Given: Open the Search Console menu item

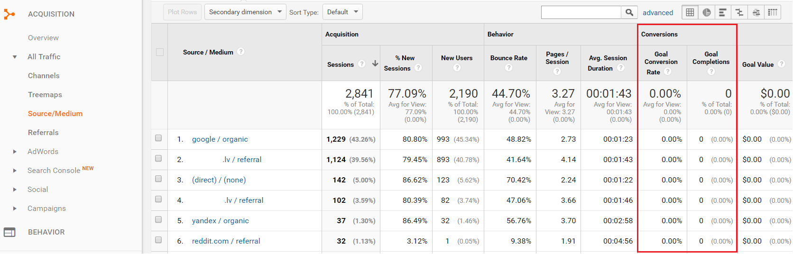Looking at the screenshot, I should [x=54, y=171].
